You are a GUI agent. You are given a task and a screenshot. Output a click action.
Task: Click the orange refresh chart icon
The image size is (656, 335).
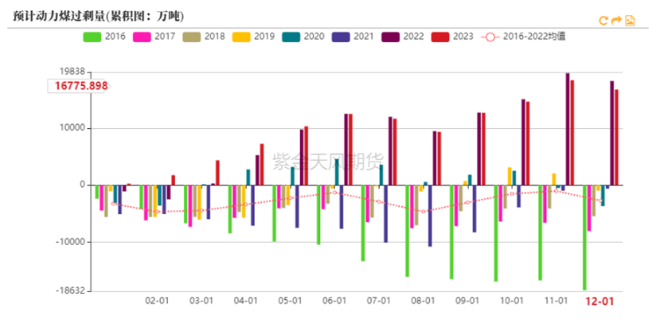click(x=603, y=21)
